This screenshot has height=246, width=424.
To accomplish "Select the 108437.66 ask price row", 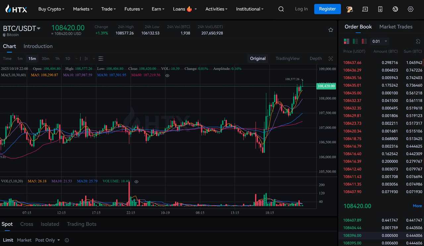I will (x=352, y=62).
